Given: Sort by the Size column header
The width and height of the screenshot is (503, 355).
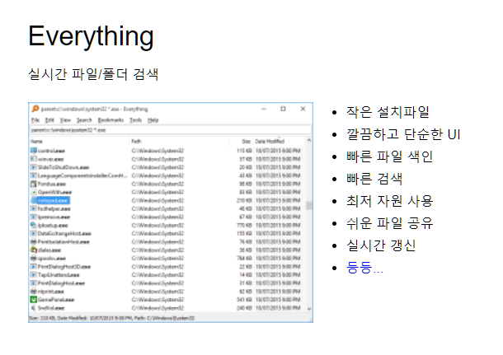Looking at the screenshot, I should tap(242, 142).
